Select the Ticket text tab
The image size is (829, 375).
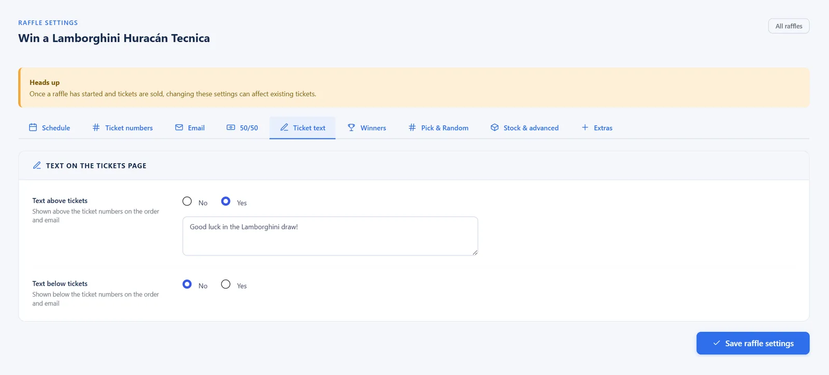[x=303, y=128]
